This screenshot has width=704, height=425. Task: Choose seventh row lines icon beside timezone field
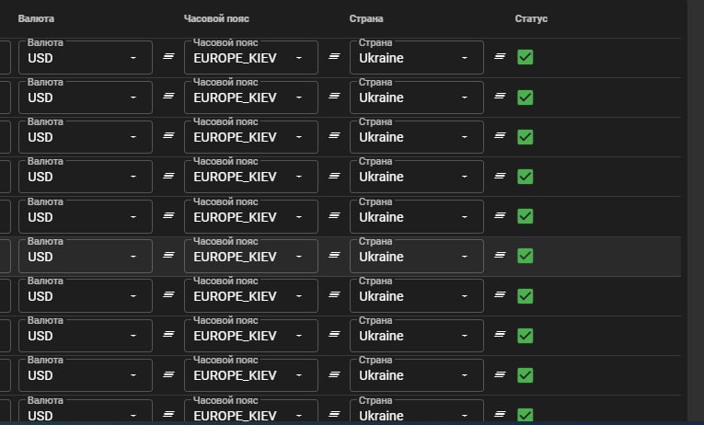click(334, 295)
